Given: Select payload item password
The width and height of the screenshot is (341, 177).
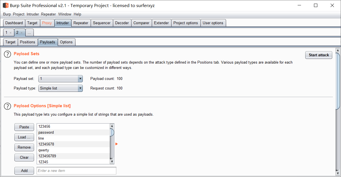Looking at the screenshot, I should coord(73,133).
